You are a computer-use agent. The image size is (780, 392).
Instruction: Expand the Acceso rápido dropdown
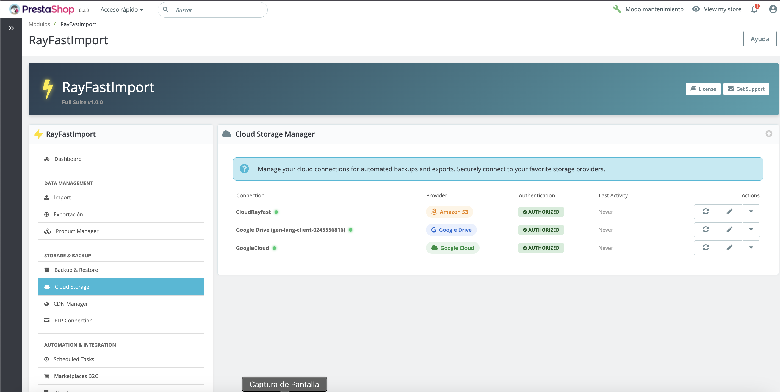coord(122,9)
